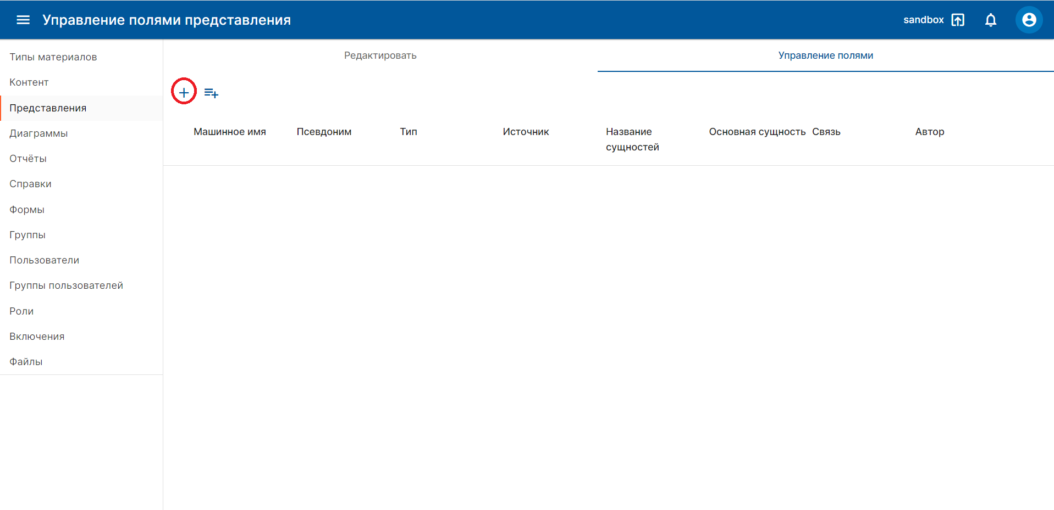
Task: Click the Машинное имя column header
Action: coord(230,132)
